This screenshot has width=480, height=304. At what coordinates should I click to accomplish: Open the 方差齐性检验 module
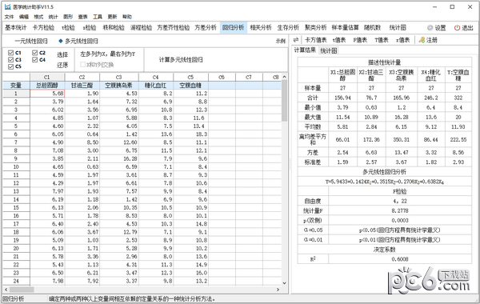click(174, 27)
